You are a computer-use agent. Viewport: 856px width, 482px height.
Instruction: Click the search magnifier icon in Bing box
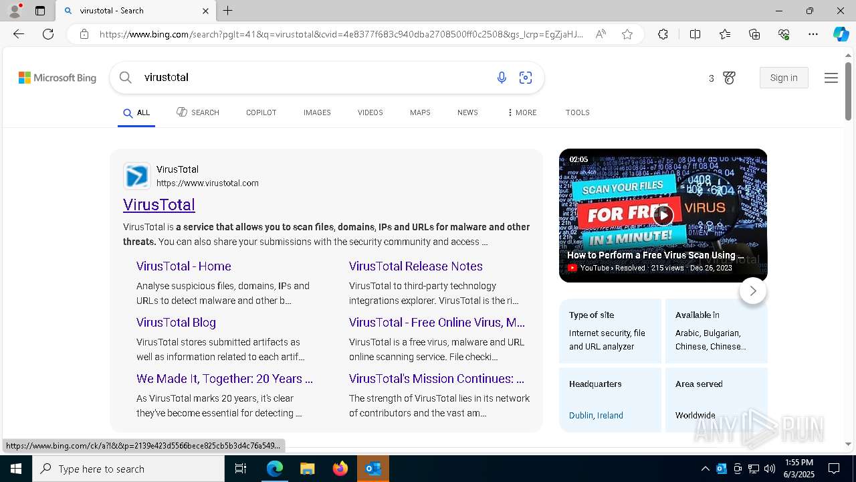[x=126, y=78]
